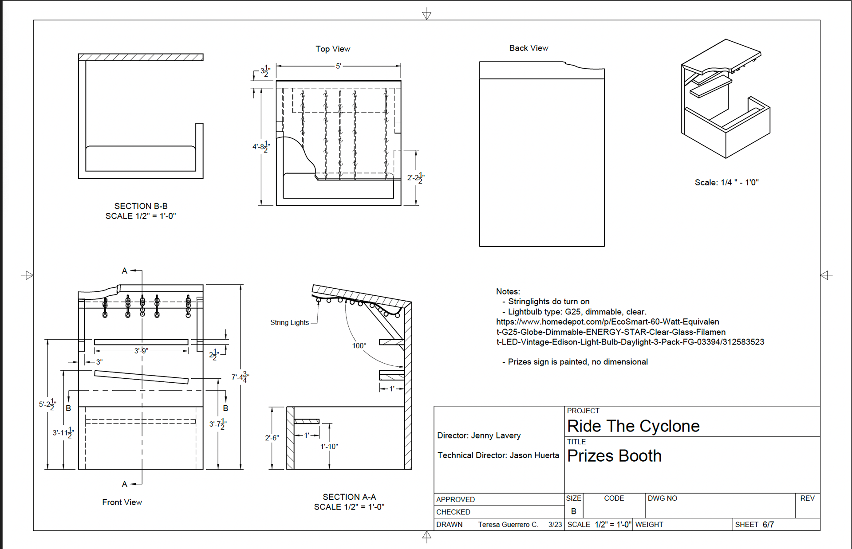Click "Technical Director: Jason Huerta" text
This screenshot has width=852, height=549.
[x=498, y=455]
